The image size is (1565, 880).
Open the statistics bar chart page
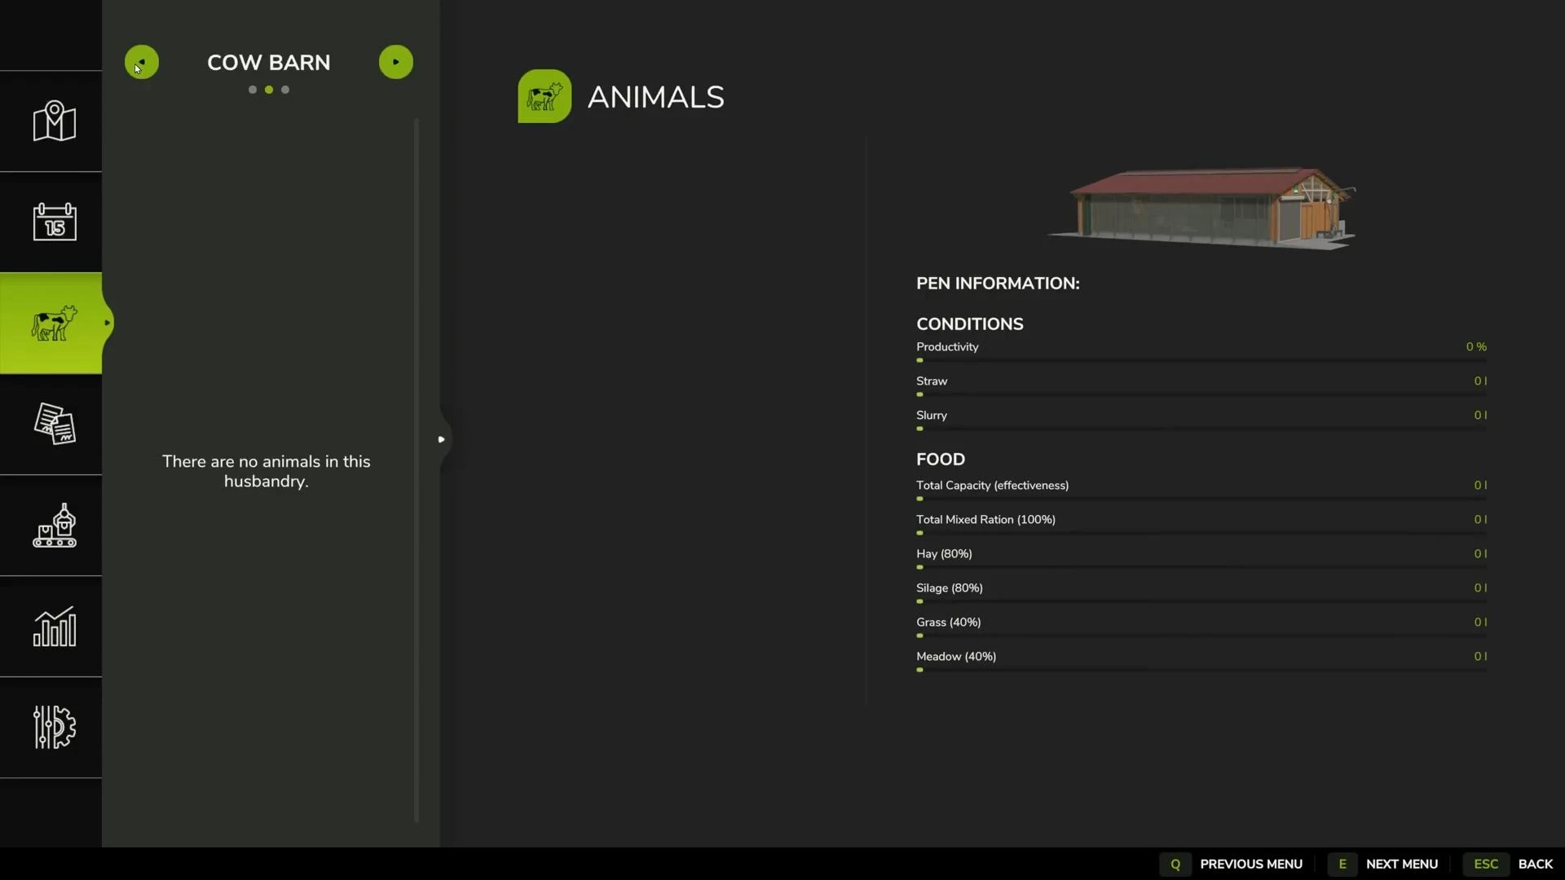click(x=54, y=627)
